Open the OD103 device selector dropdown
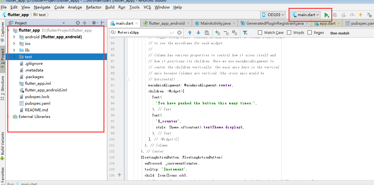The height and width of the screenshot is (185, 374). coord(273,15)
